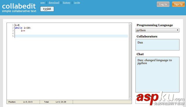Open the 'new' document link
This screenshot has height=107, width=186.
click(43, 3)
